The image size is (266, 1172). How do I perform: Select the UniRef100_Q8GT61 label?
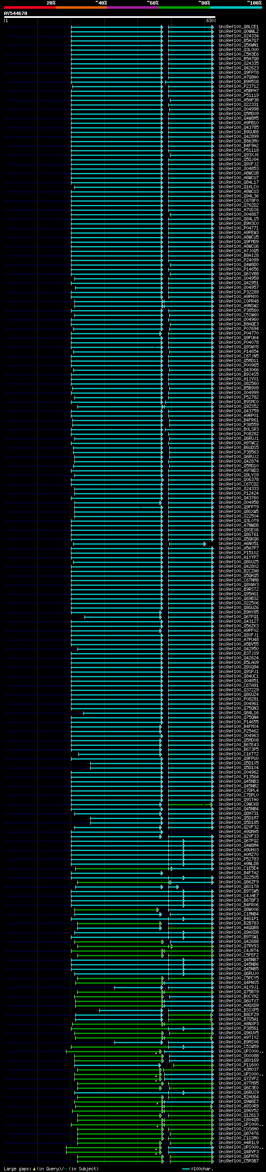tap(239, 534)
